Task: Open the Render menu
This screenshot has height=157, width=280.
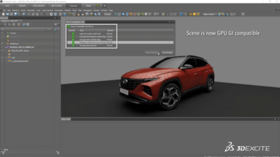Action: pos(97,10)
